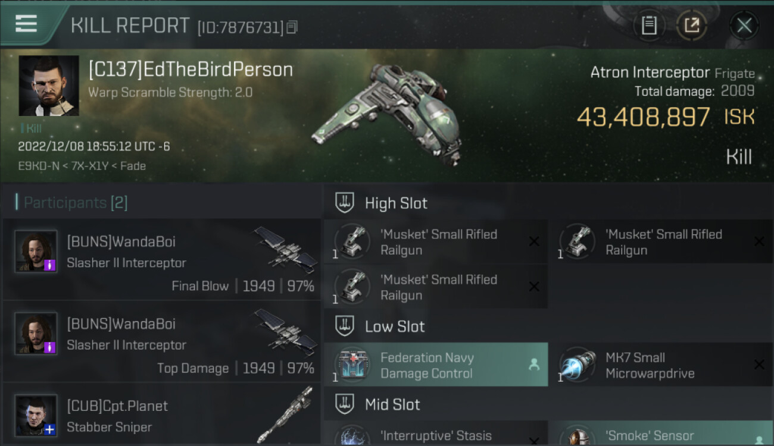
Task: Open the hamburger menu in top-left corner
Action: coord(26,24)
